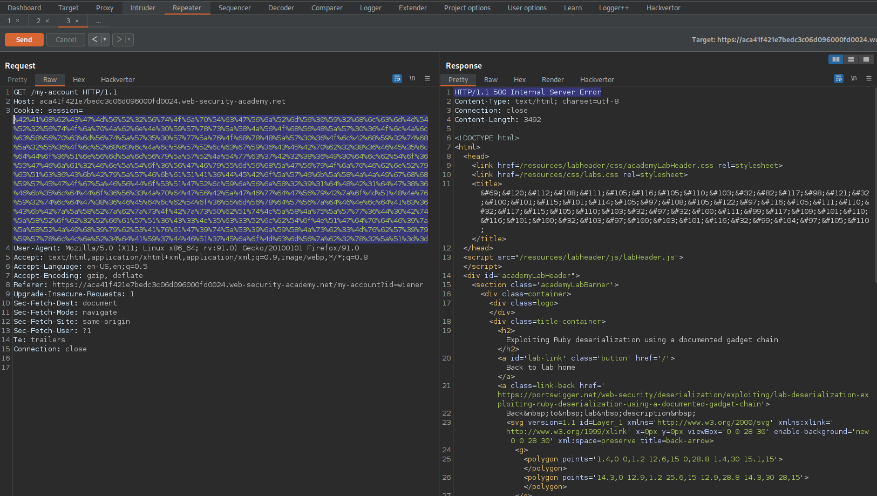Expand the back history dropdown arrow
The image size is (877, 496).
105,39
